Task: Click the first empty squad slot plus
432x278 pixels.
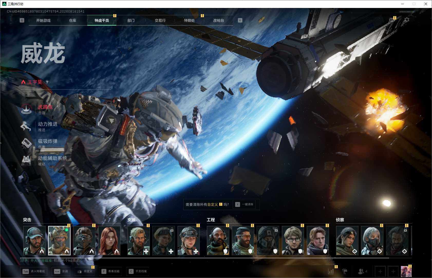Action: click(380, 271)
